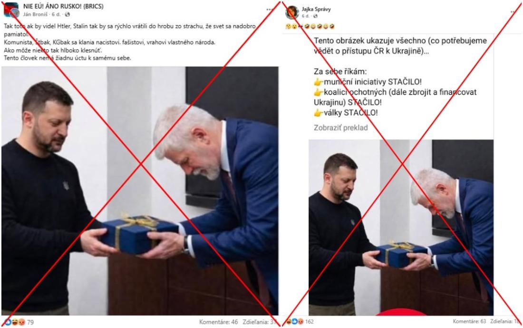Open right post's gift box photo
The height and width of the screenshot is (328, 523).
tap(401, 227)
